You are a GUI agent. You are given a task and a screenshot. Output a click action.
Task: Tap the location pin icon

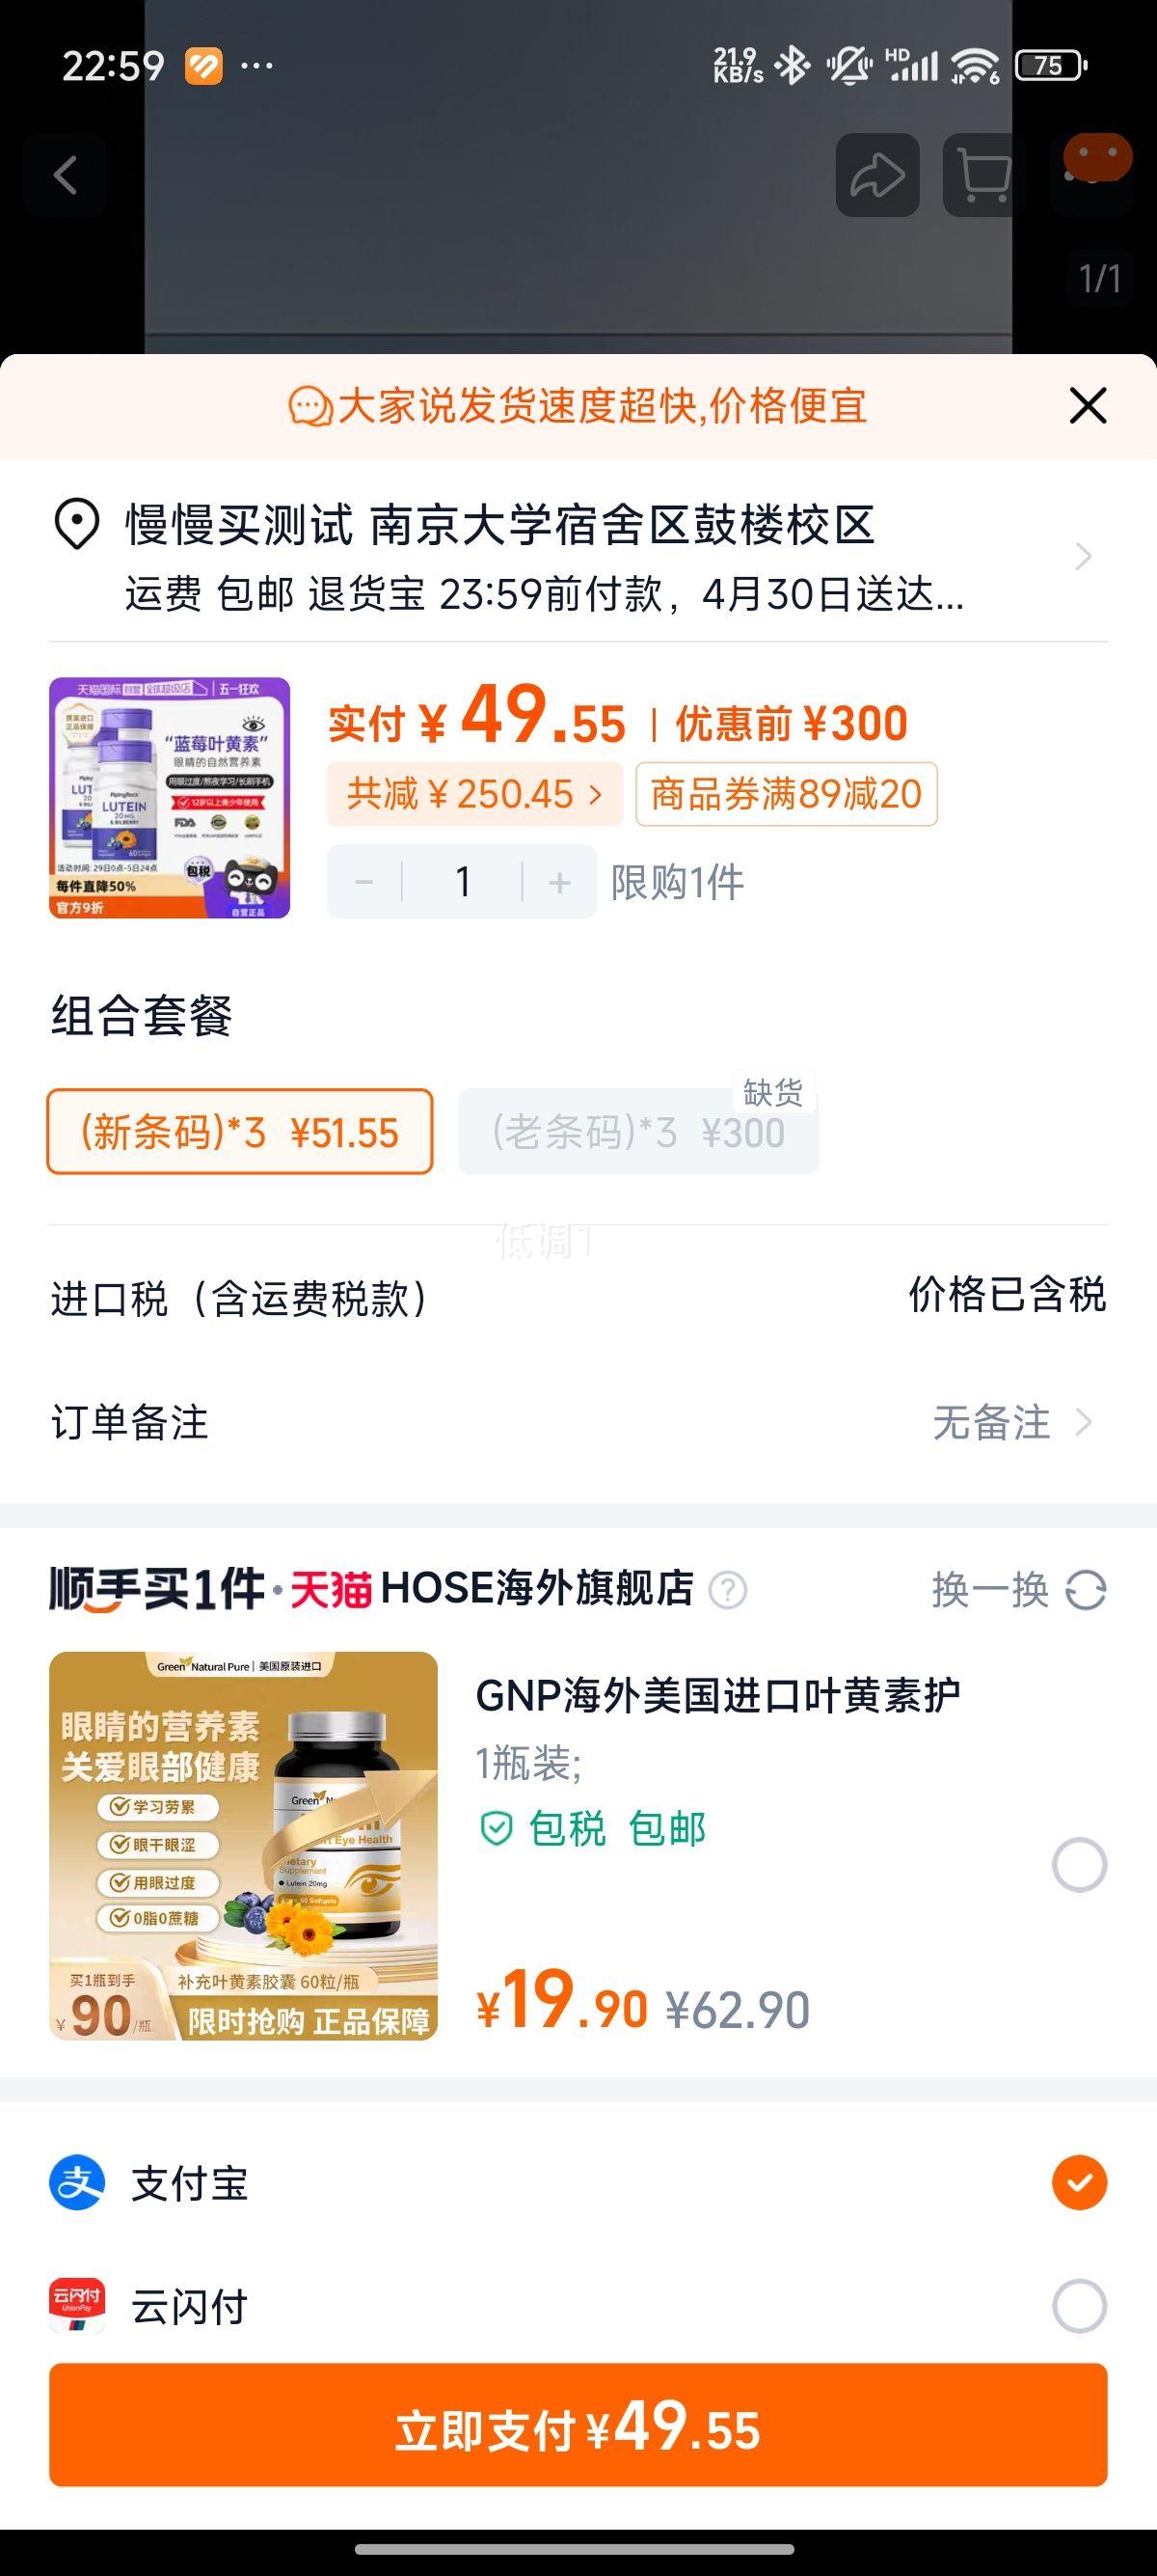coord(76,524)
